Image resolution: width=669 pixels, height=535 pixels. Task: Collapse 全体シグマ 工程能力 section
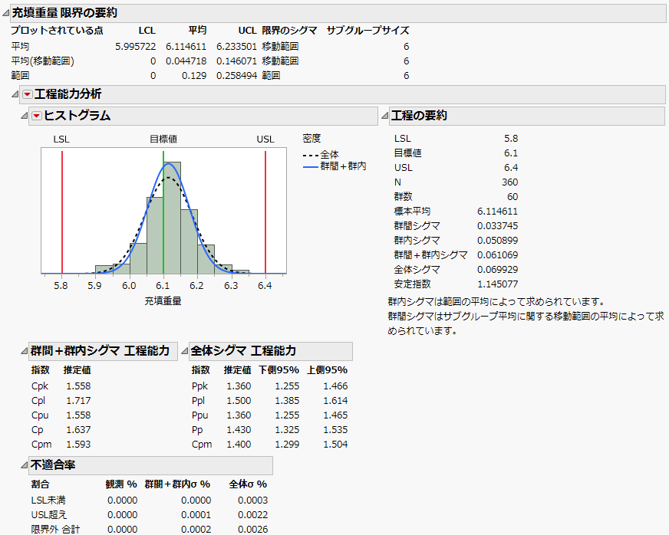[185, 351]
